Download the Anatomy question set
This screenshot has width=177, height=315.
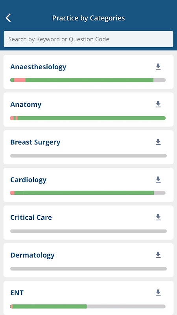click(158, 104)
